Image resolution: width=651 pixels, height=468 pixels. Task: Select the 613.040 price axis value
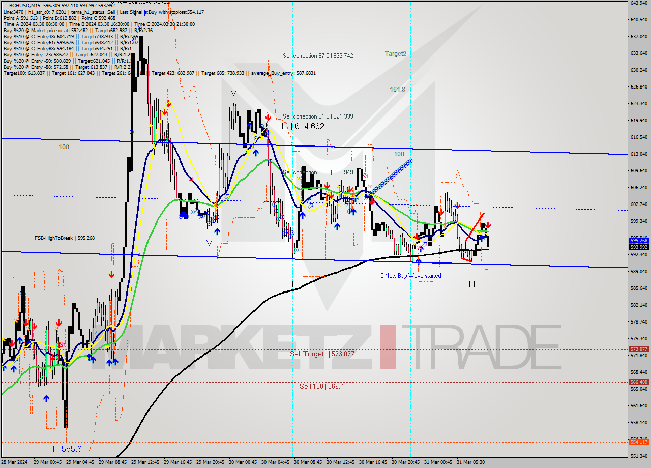(x=638, y=154)
